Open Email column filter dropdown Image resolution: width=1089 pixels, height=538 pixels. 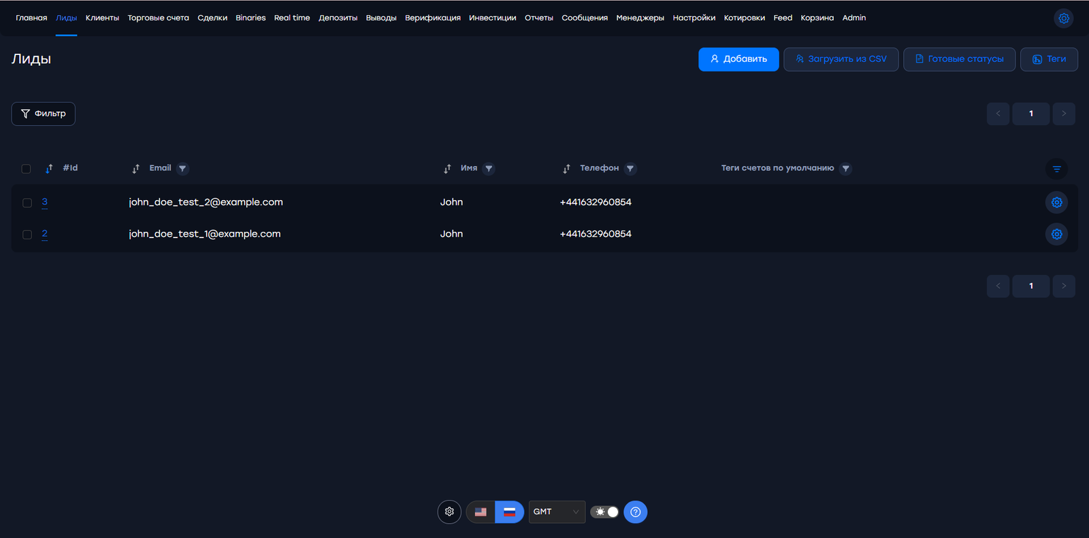pyautogui.click(x=182, y=169)
